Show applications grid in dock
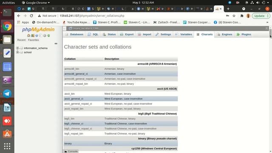This screenshot has height=153, width=272. (x=7, y=146)
